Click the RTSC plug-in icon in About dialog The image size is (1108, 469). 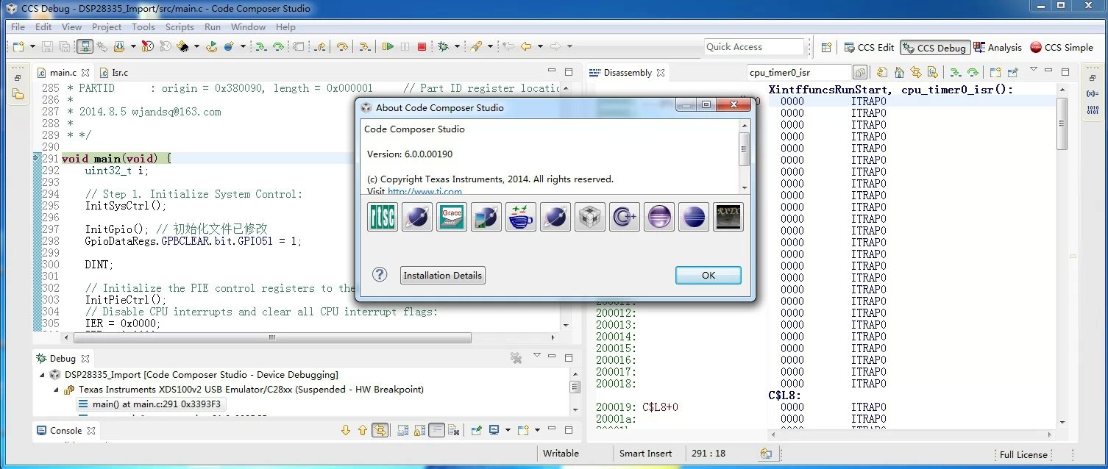coord(382,217)
